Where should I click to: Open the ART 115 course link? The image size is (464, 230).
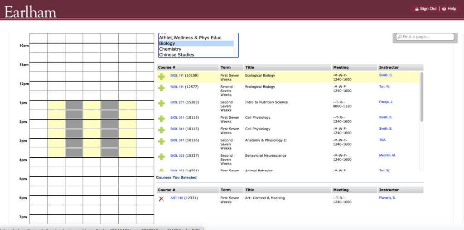point(176,198)
